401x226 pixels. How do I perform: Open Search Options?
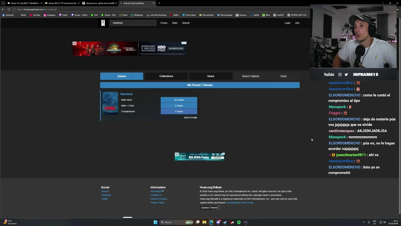click(251, 76)
